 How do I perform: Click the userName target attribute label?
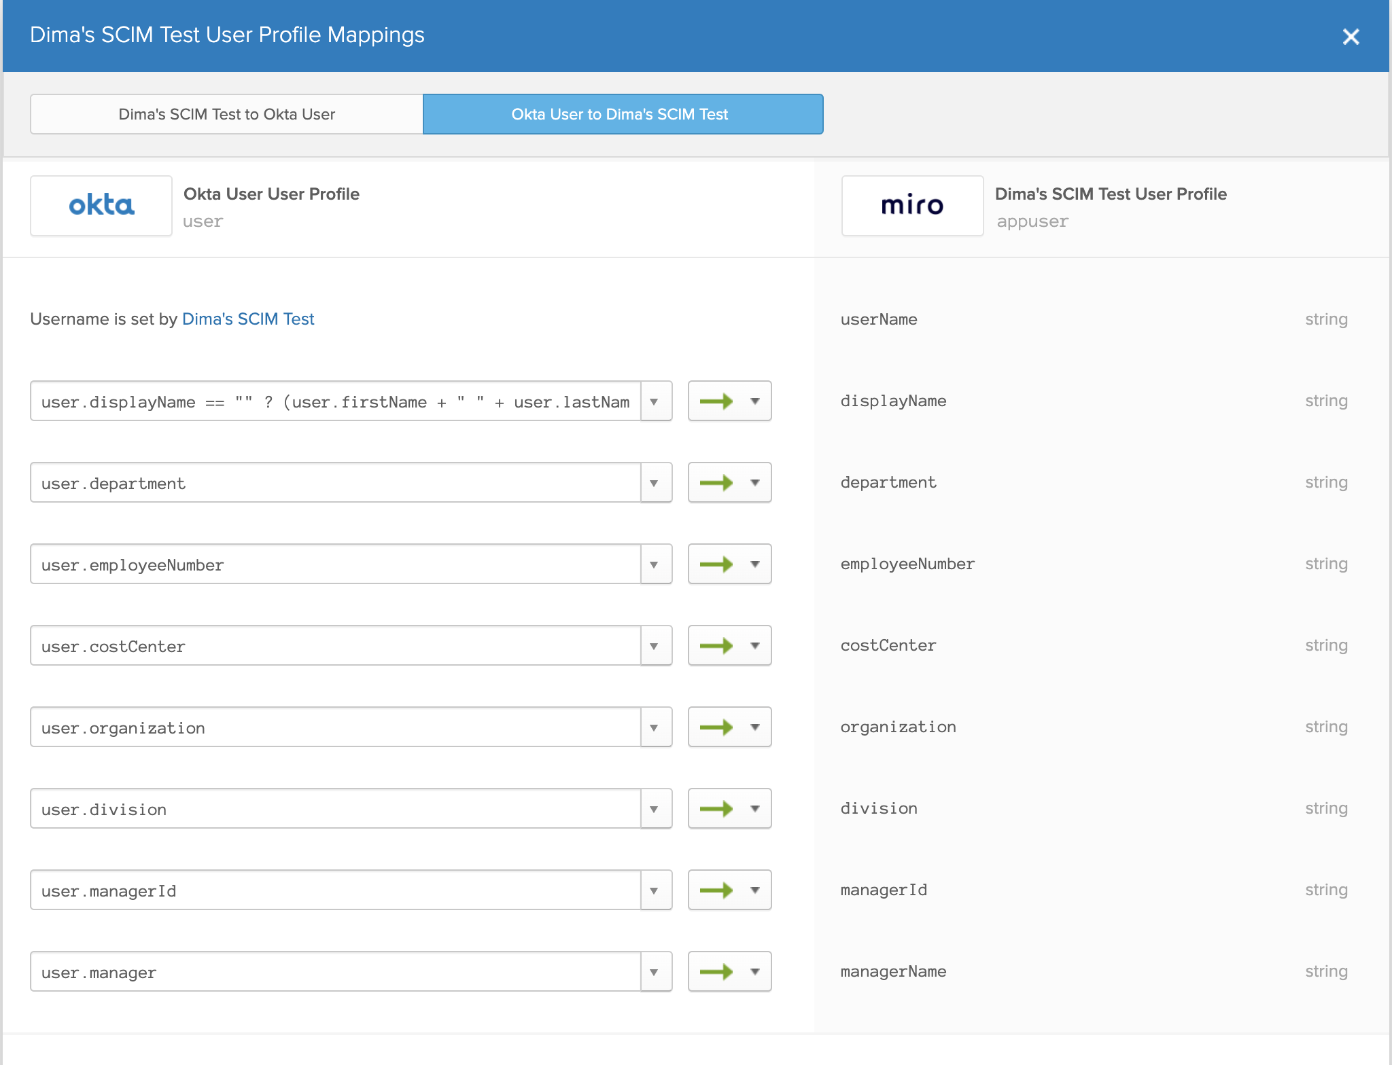coord(879,319)
